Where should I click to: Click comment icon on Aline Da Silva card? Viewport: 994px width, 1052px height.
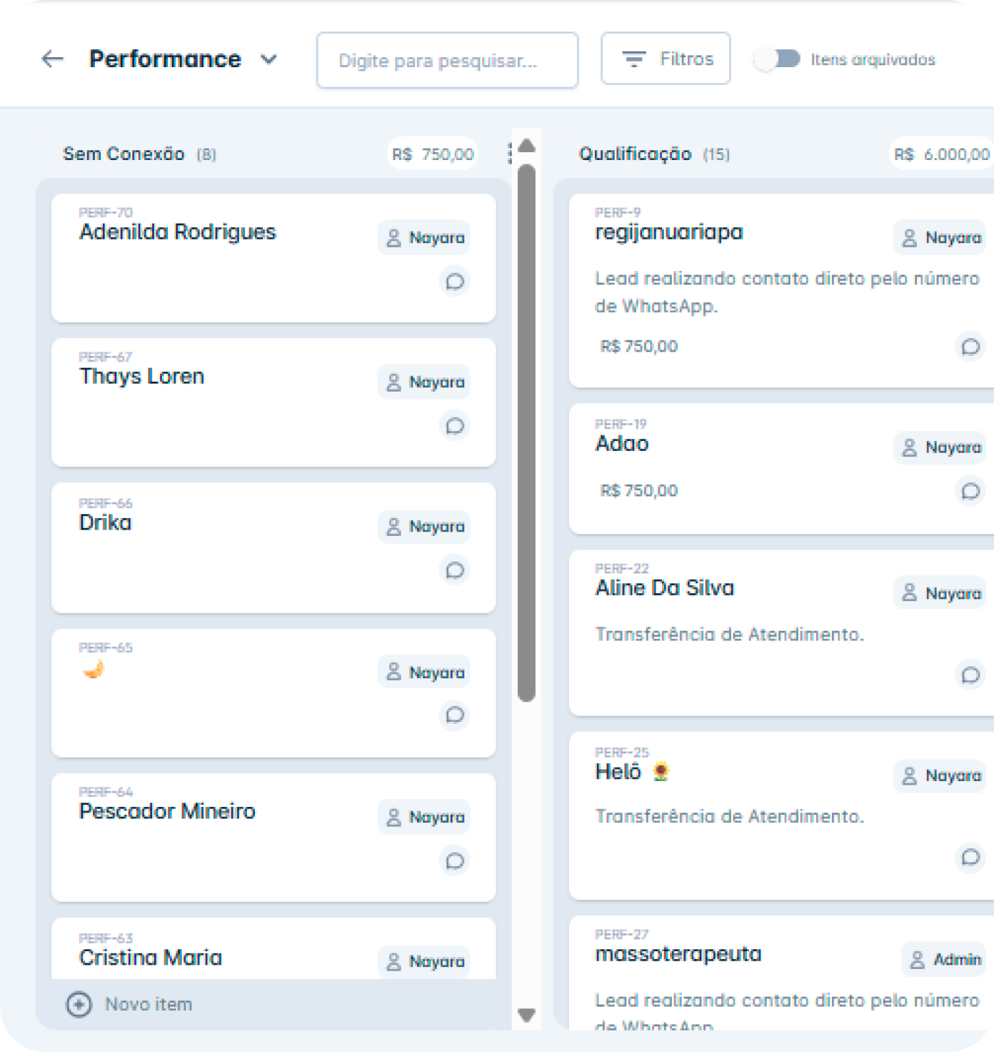point(970,675)
